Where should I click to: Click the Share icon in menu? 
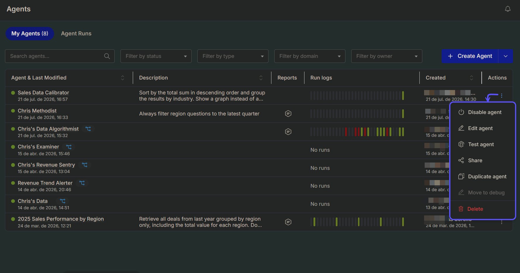(461, 160)
